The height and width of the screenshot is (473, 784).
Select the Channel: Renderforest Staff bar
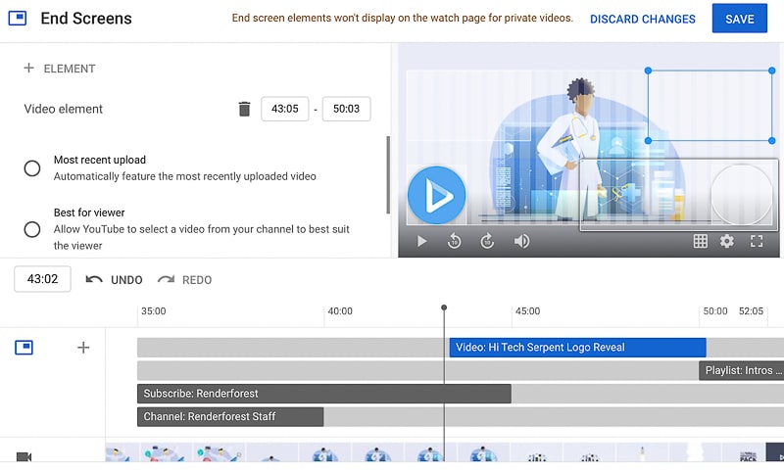point(230,416)
